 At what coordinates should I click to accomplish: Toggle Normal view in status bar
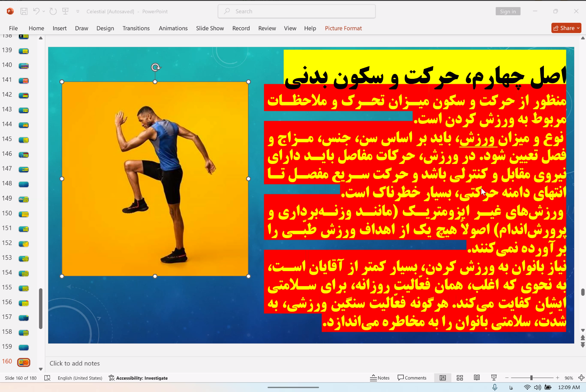click(443, 378)
